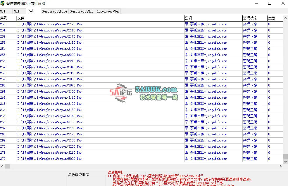Click the vertical scrollbar up arrow
Screen dimensions: 288x186
285,18
